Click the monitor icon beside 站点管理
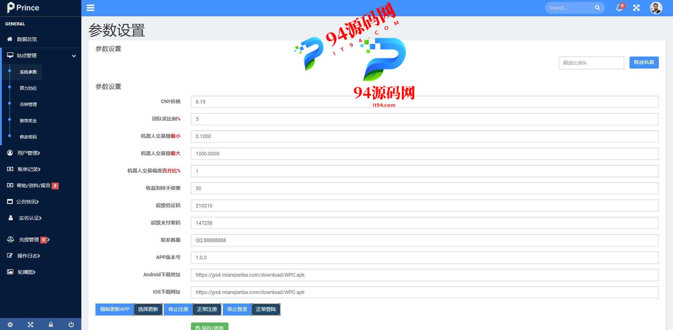Screen dimensions: 673x330 pos(10,55)
